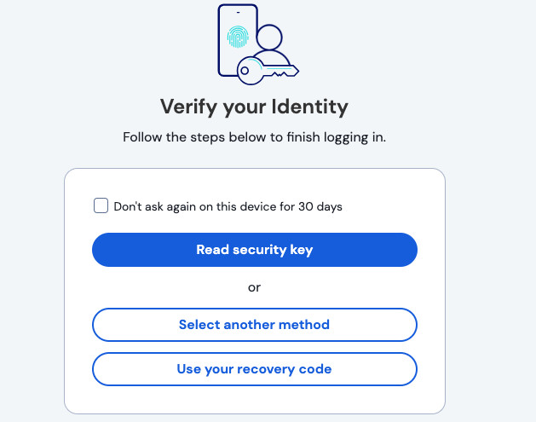
Task: Enable the Don't ask again checkbox
Action: (x=101, y=205)
